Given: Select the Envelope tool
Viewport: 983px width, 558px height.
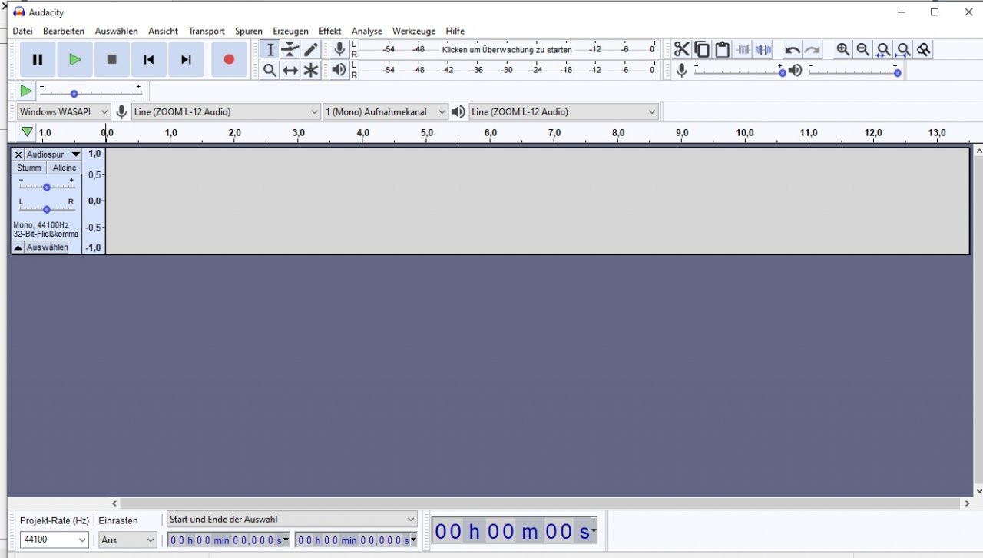Looking at the screenshot, I should point(290,49).
